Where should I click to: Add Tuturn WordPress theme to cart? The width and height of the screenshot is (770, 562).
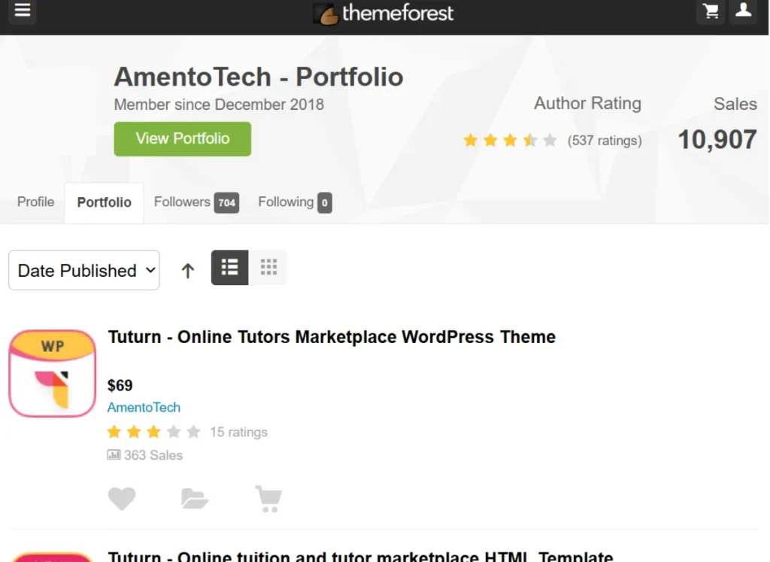(268, 498)
